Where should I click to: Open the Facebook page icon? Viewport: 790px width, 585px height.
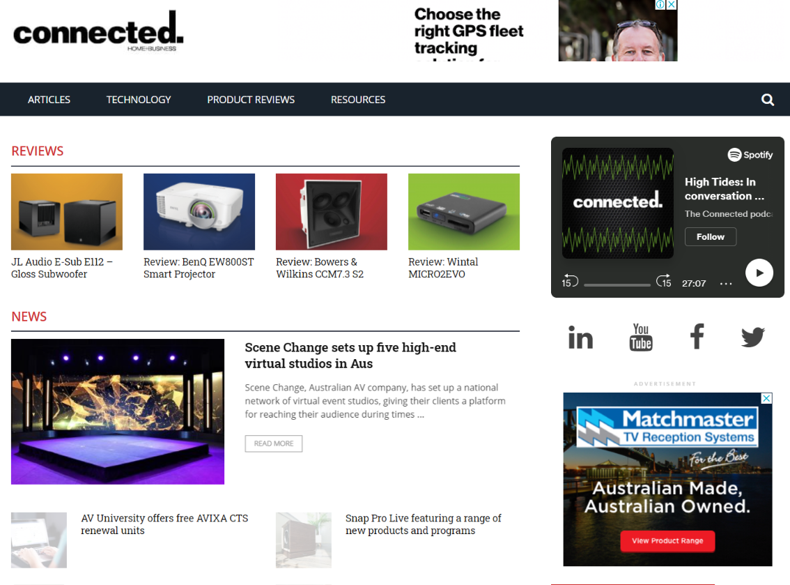coord(697,336)
